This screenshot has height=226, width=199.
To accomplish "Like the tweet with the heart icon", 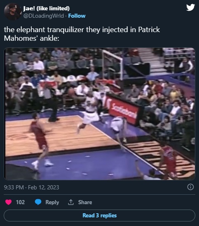I will pyautogui.click(x=9, y=202).
